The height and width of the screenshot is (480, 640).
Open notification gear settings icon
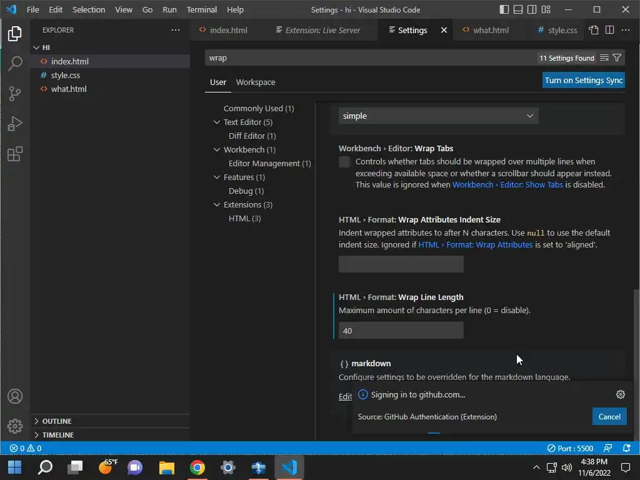[621, 394]
